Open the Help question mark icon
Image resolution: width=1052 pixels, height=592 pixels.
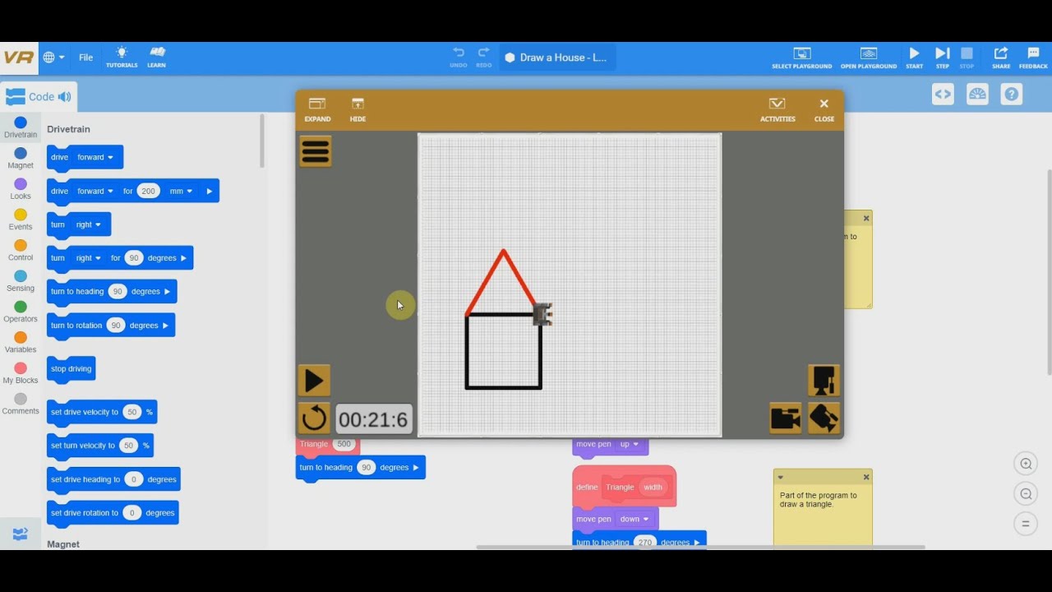coord(1012,95)
